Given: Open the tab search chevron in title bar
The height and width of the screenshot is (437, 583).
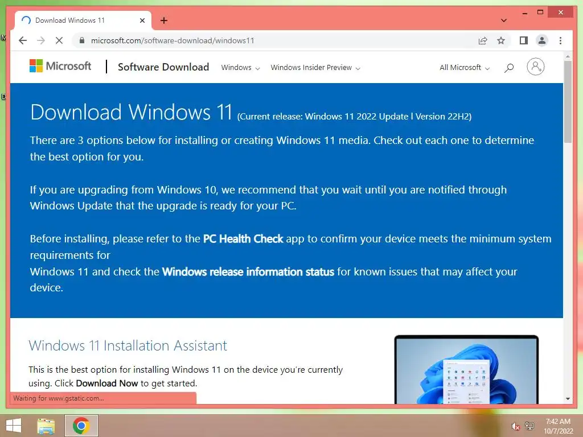Looking at the screenshot, I should coord(503,20).
